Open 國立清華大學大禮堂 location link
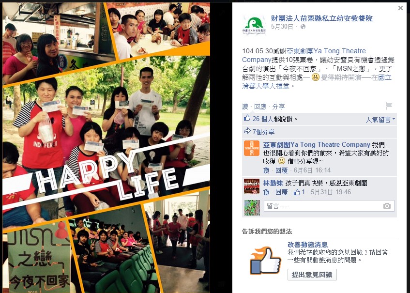This screenshot has height=293, width=410. 317,82
